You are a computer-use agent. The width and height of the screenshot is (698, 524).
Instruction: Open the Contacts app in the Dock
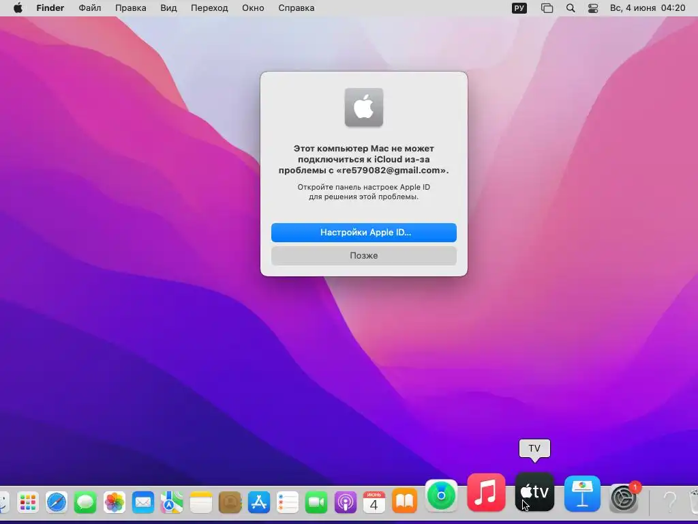[x=230, y=503]
